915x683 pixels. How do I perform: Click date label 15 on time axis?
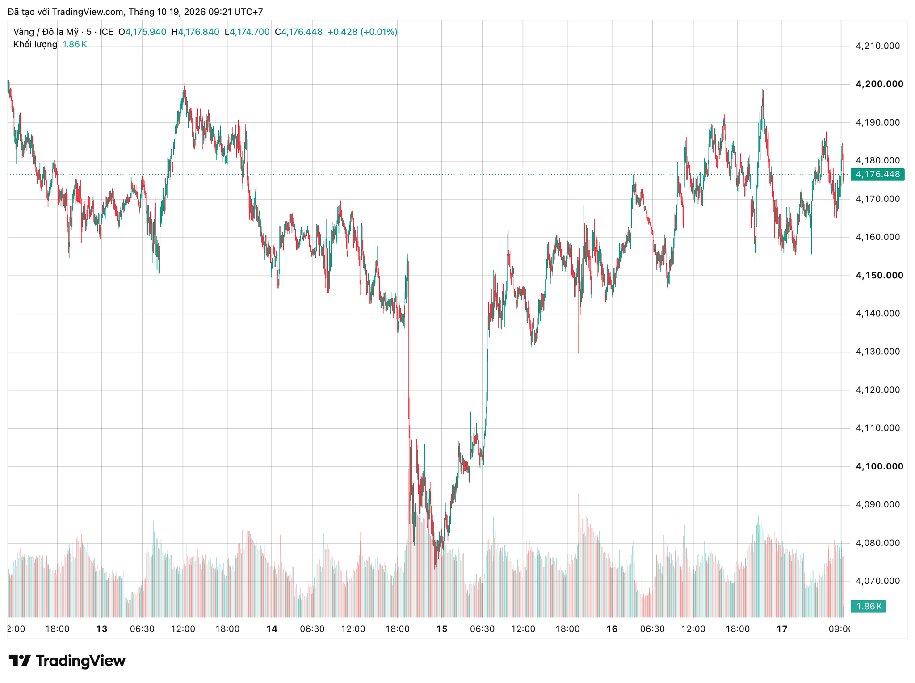tap(441, 629)
